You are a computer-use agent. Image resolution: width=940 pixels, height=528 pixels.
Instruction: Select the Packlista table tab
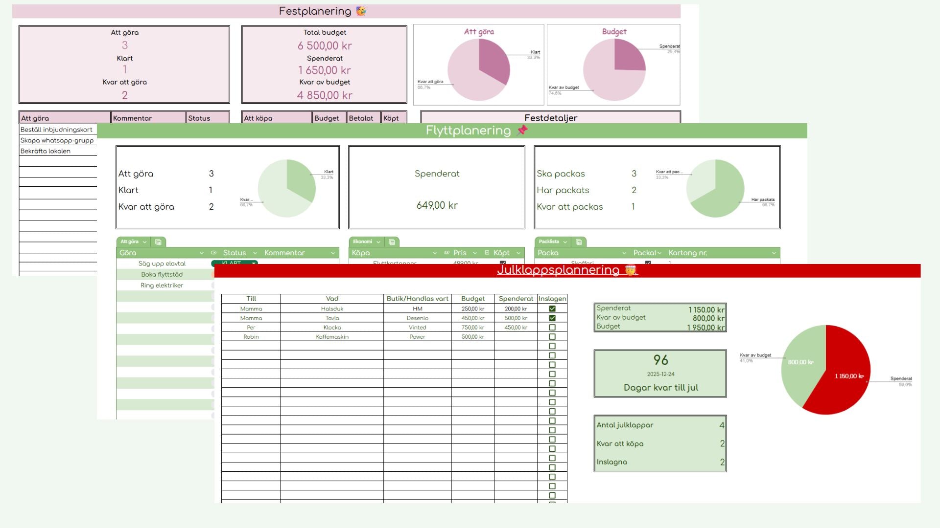(x=549, y=242)
